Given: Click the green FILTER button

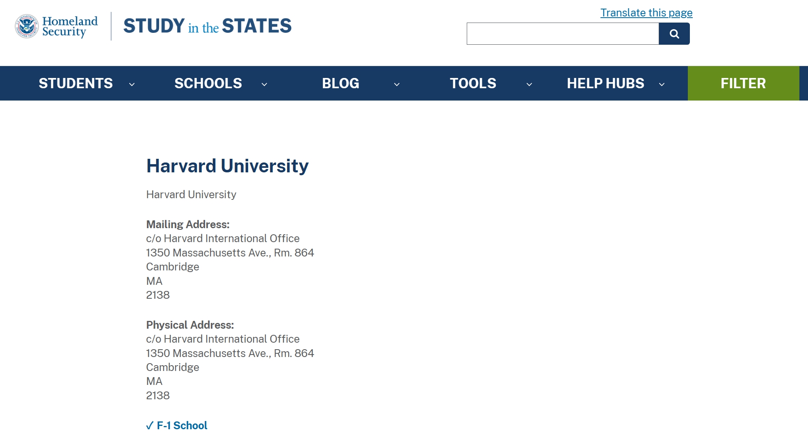Looking at the screenshot, I should click(x=743, y=83).
